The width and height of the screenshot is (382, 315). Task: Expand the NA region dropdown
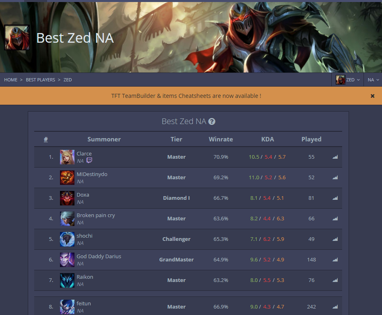[x=373, y=80]
